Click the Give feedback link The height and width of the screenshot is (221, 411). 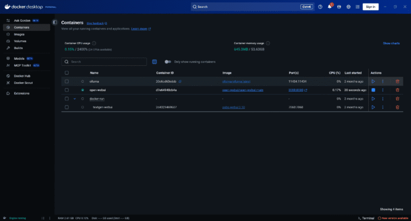(x=97, y=24)
